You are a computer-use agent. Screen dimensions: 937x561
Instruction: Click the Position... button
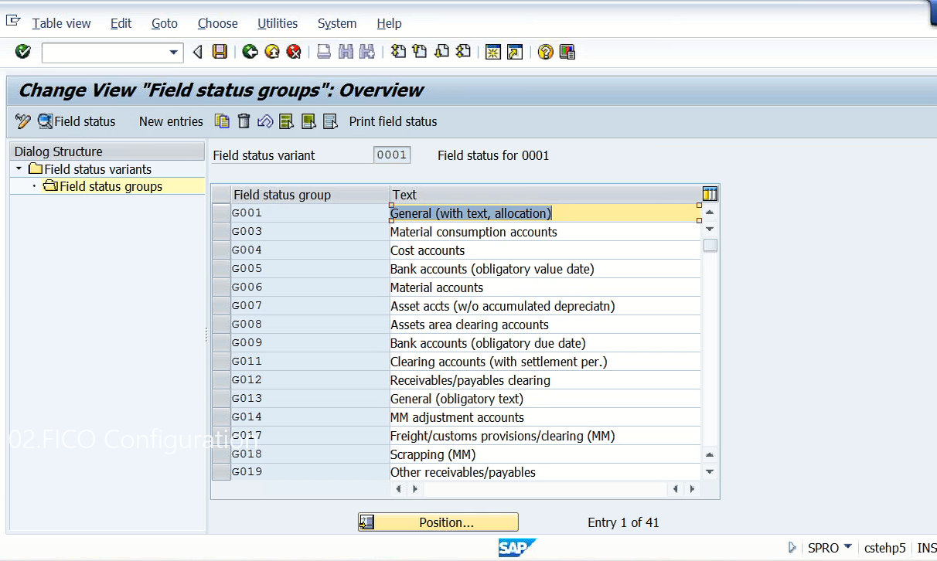click(438, 522)
